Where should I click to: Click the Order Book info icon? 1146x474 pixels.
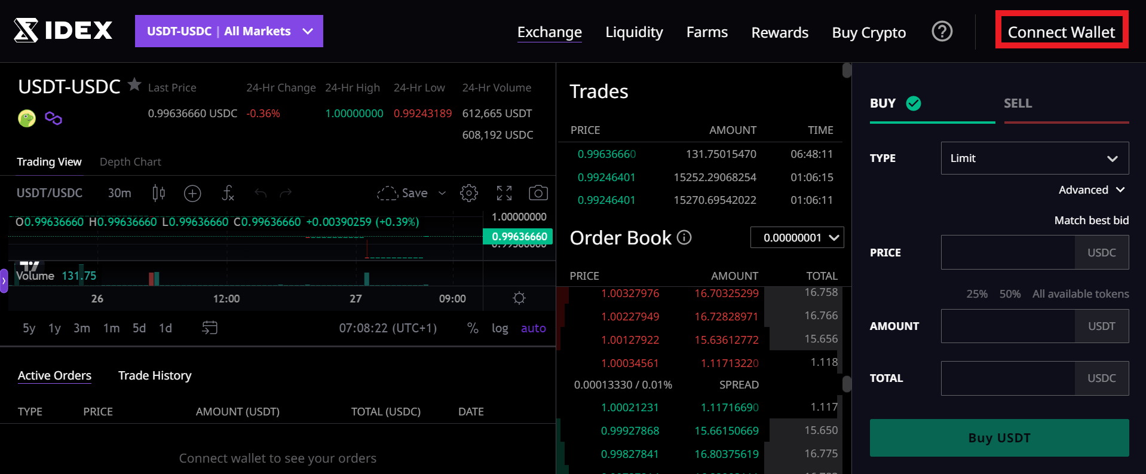click(x=684, y=238)
